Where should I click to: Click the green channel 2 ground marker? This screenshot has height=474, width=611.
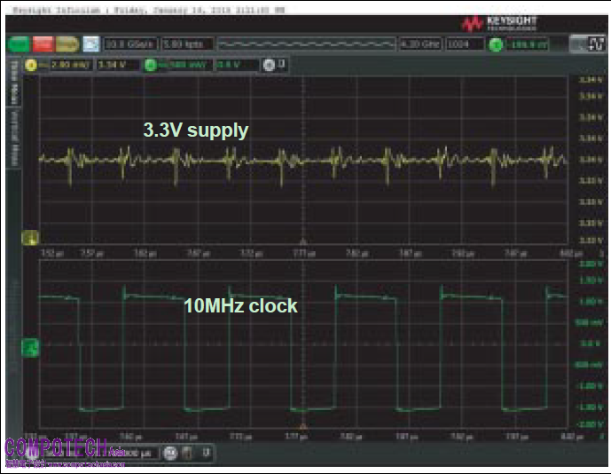[29, 344]
